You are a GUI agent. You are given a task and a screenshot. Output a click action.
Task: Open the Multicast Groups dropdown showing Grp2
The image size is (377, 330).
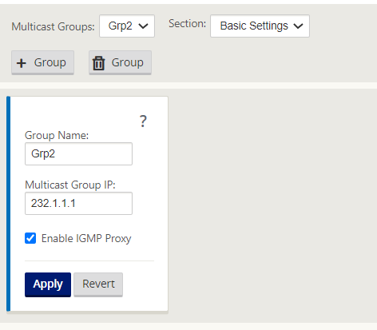(x=127, y=26)
